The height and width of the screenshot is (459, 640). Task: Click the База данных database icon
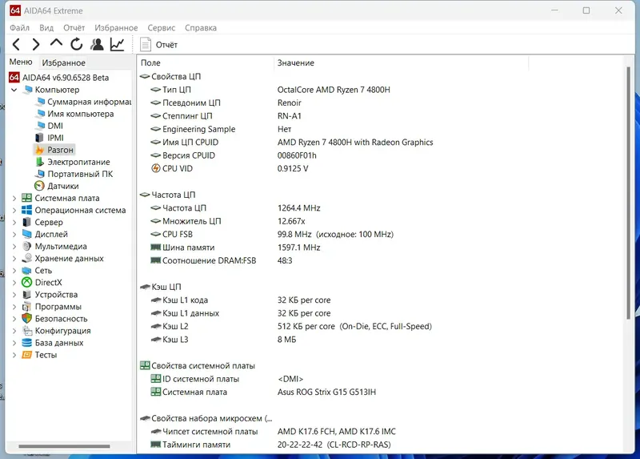(27, 343)
